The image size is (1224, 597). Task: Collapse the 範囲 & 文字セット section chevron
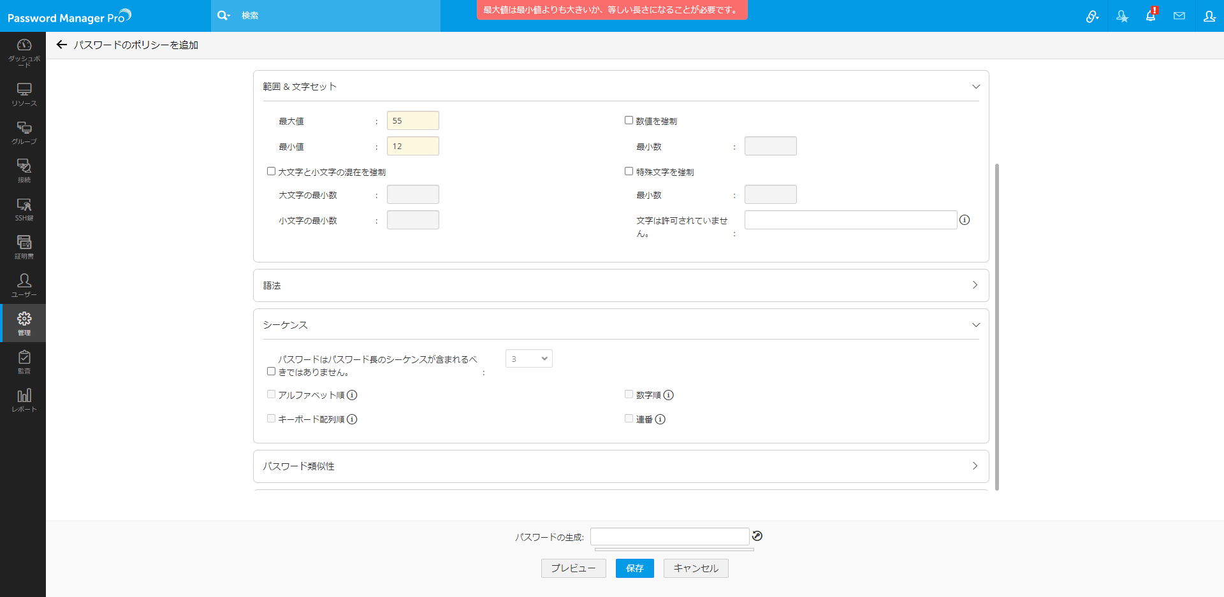pos(975,87)
